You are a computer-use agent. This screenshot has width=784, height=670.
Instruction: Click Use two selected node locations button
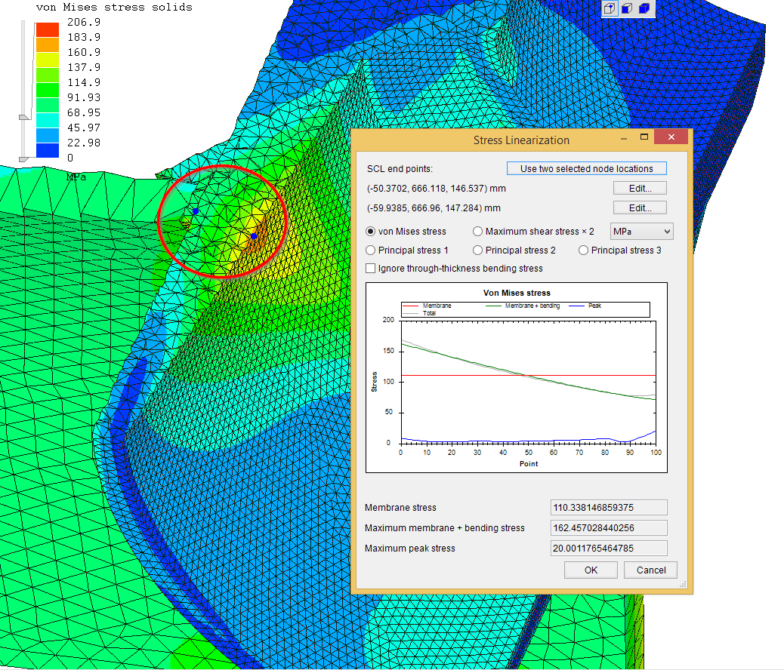[587, 168]
